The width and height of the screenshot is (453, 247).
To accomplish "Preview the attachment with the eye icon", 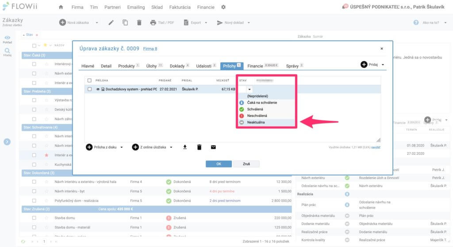I will (x=98, y=89).
